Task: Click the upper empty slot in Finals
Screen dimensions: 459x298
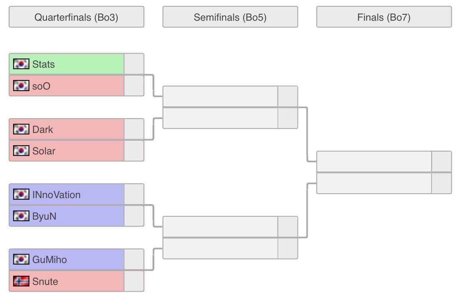Action: pyautogui.click(x=374, y=162)
